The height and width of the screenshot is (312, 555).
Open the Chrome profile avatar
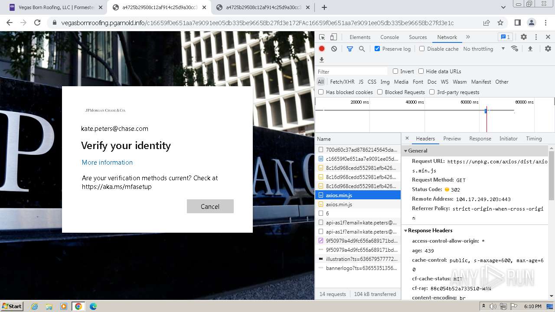[x=531, y=23]
